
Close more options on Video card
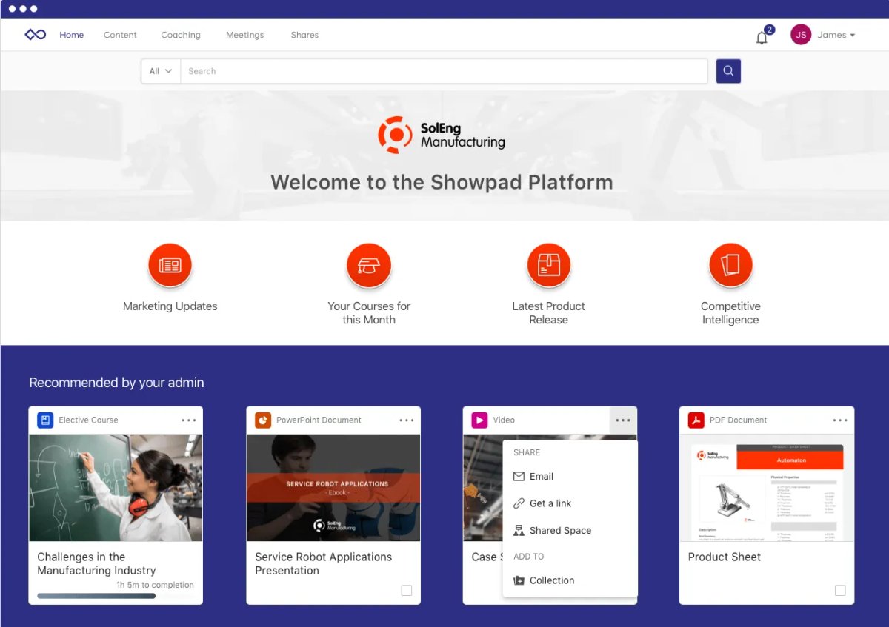coord(623,420)
